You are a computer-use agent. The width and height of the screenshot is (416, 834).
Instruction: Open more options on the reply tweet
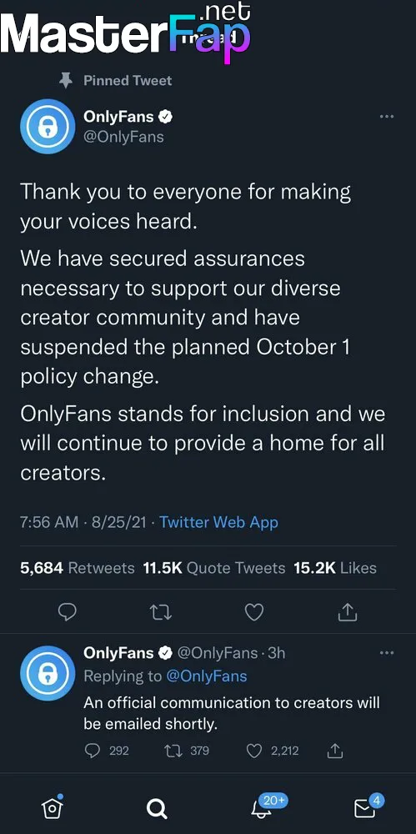(x=387, y=653)
